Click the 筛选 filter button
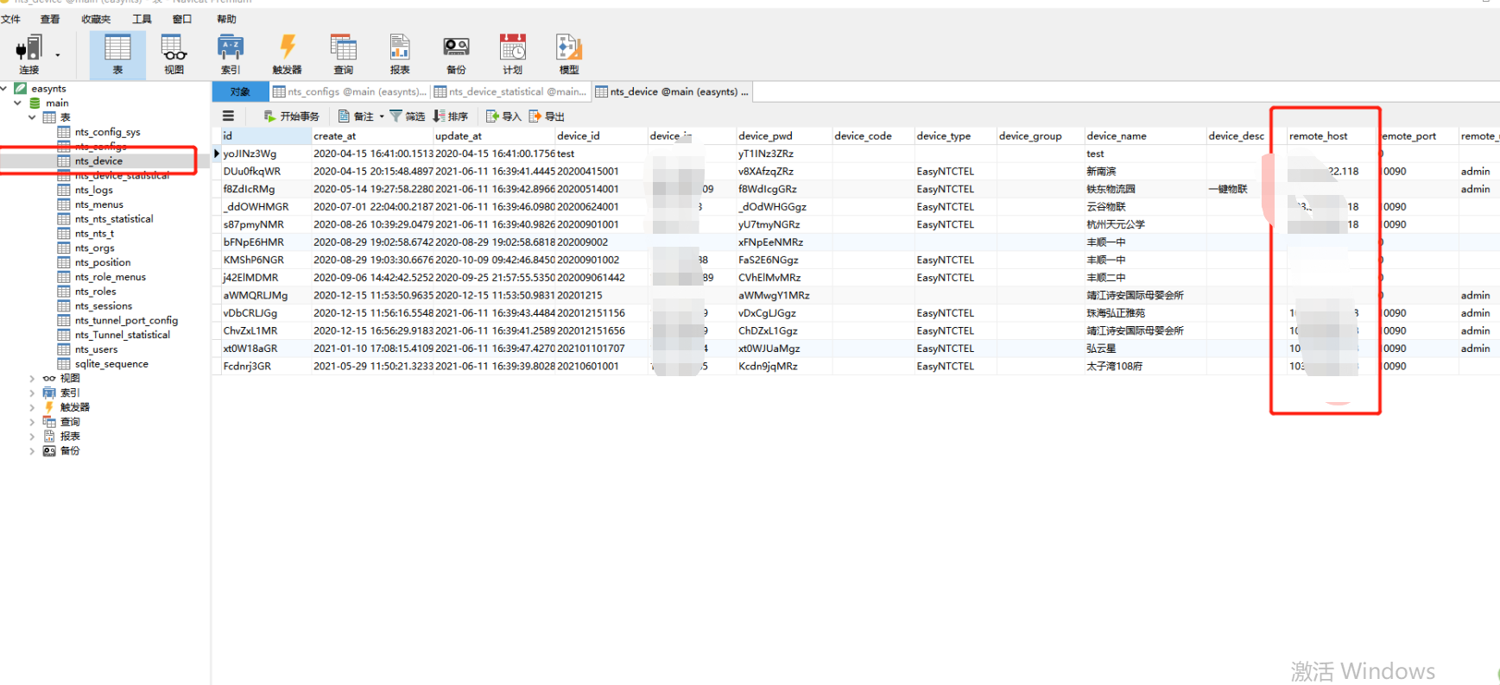Screen dimensions: 1500x685 (408, 116)
